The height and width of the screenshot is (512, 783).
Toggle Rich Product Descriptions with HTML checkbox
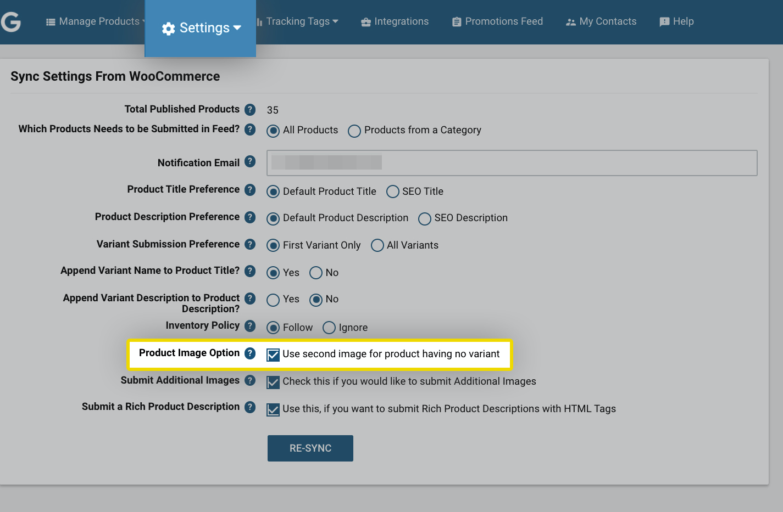coord(273,410)
